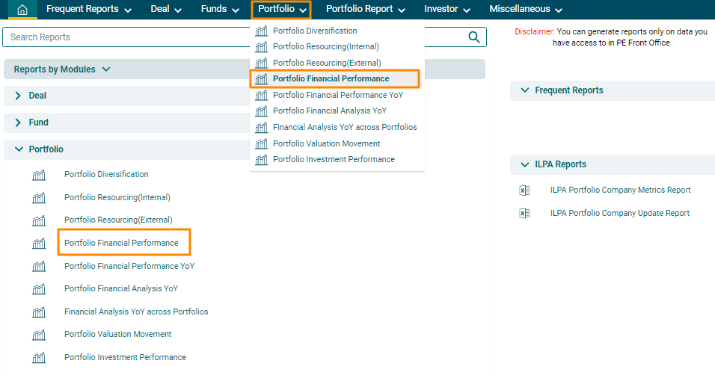Image resolution: width=715 pixels, height=375 pixels.
Task: Click the search magnifier icon
Action: click(x=473, y=37)
